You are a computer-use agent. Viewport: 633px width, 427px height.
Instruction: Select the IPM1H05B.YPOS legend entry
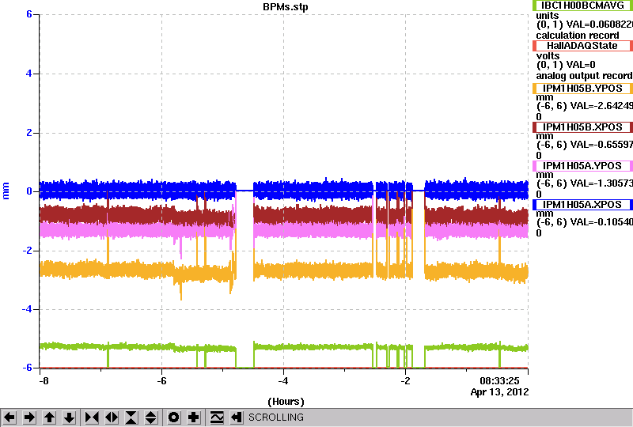[582, 89]
